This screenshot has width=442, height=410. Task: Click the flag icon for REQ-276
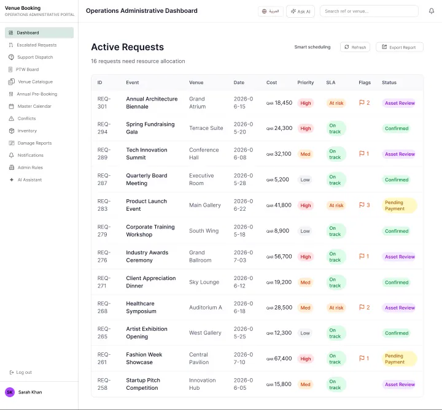coord(362,256)
